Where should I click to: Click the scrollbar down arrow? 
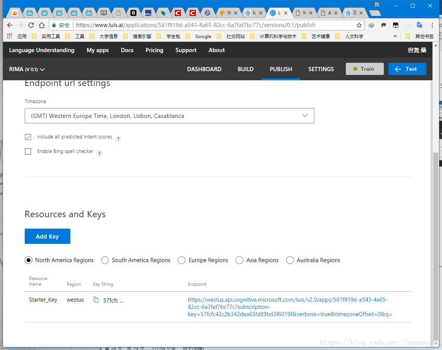(436, 343)
